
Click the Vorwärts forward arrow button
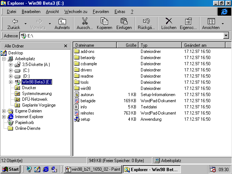point(38,24)
